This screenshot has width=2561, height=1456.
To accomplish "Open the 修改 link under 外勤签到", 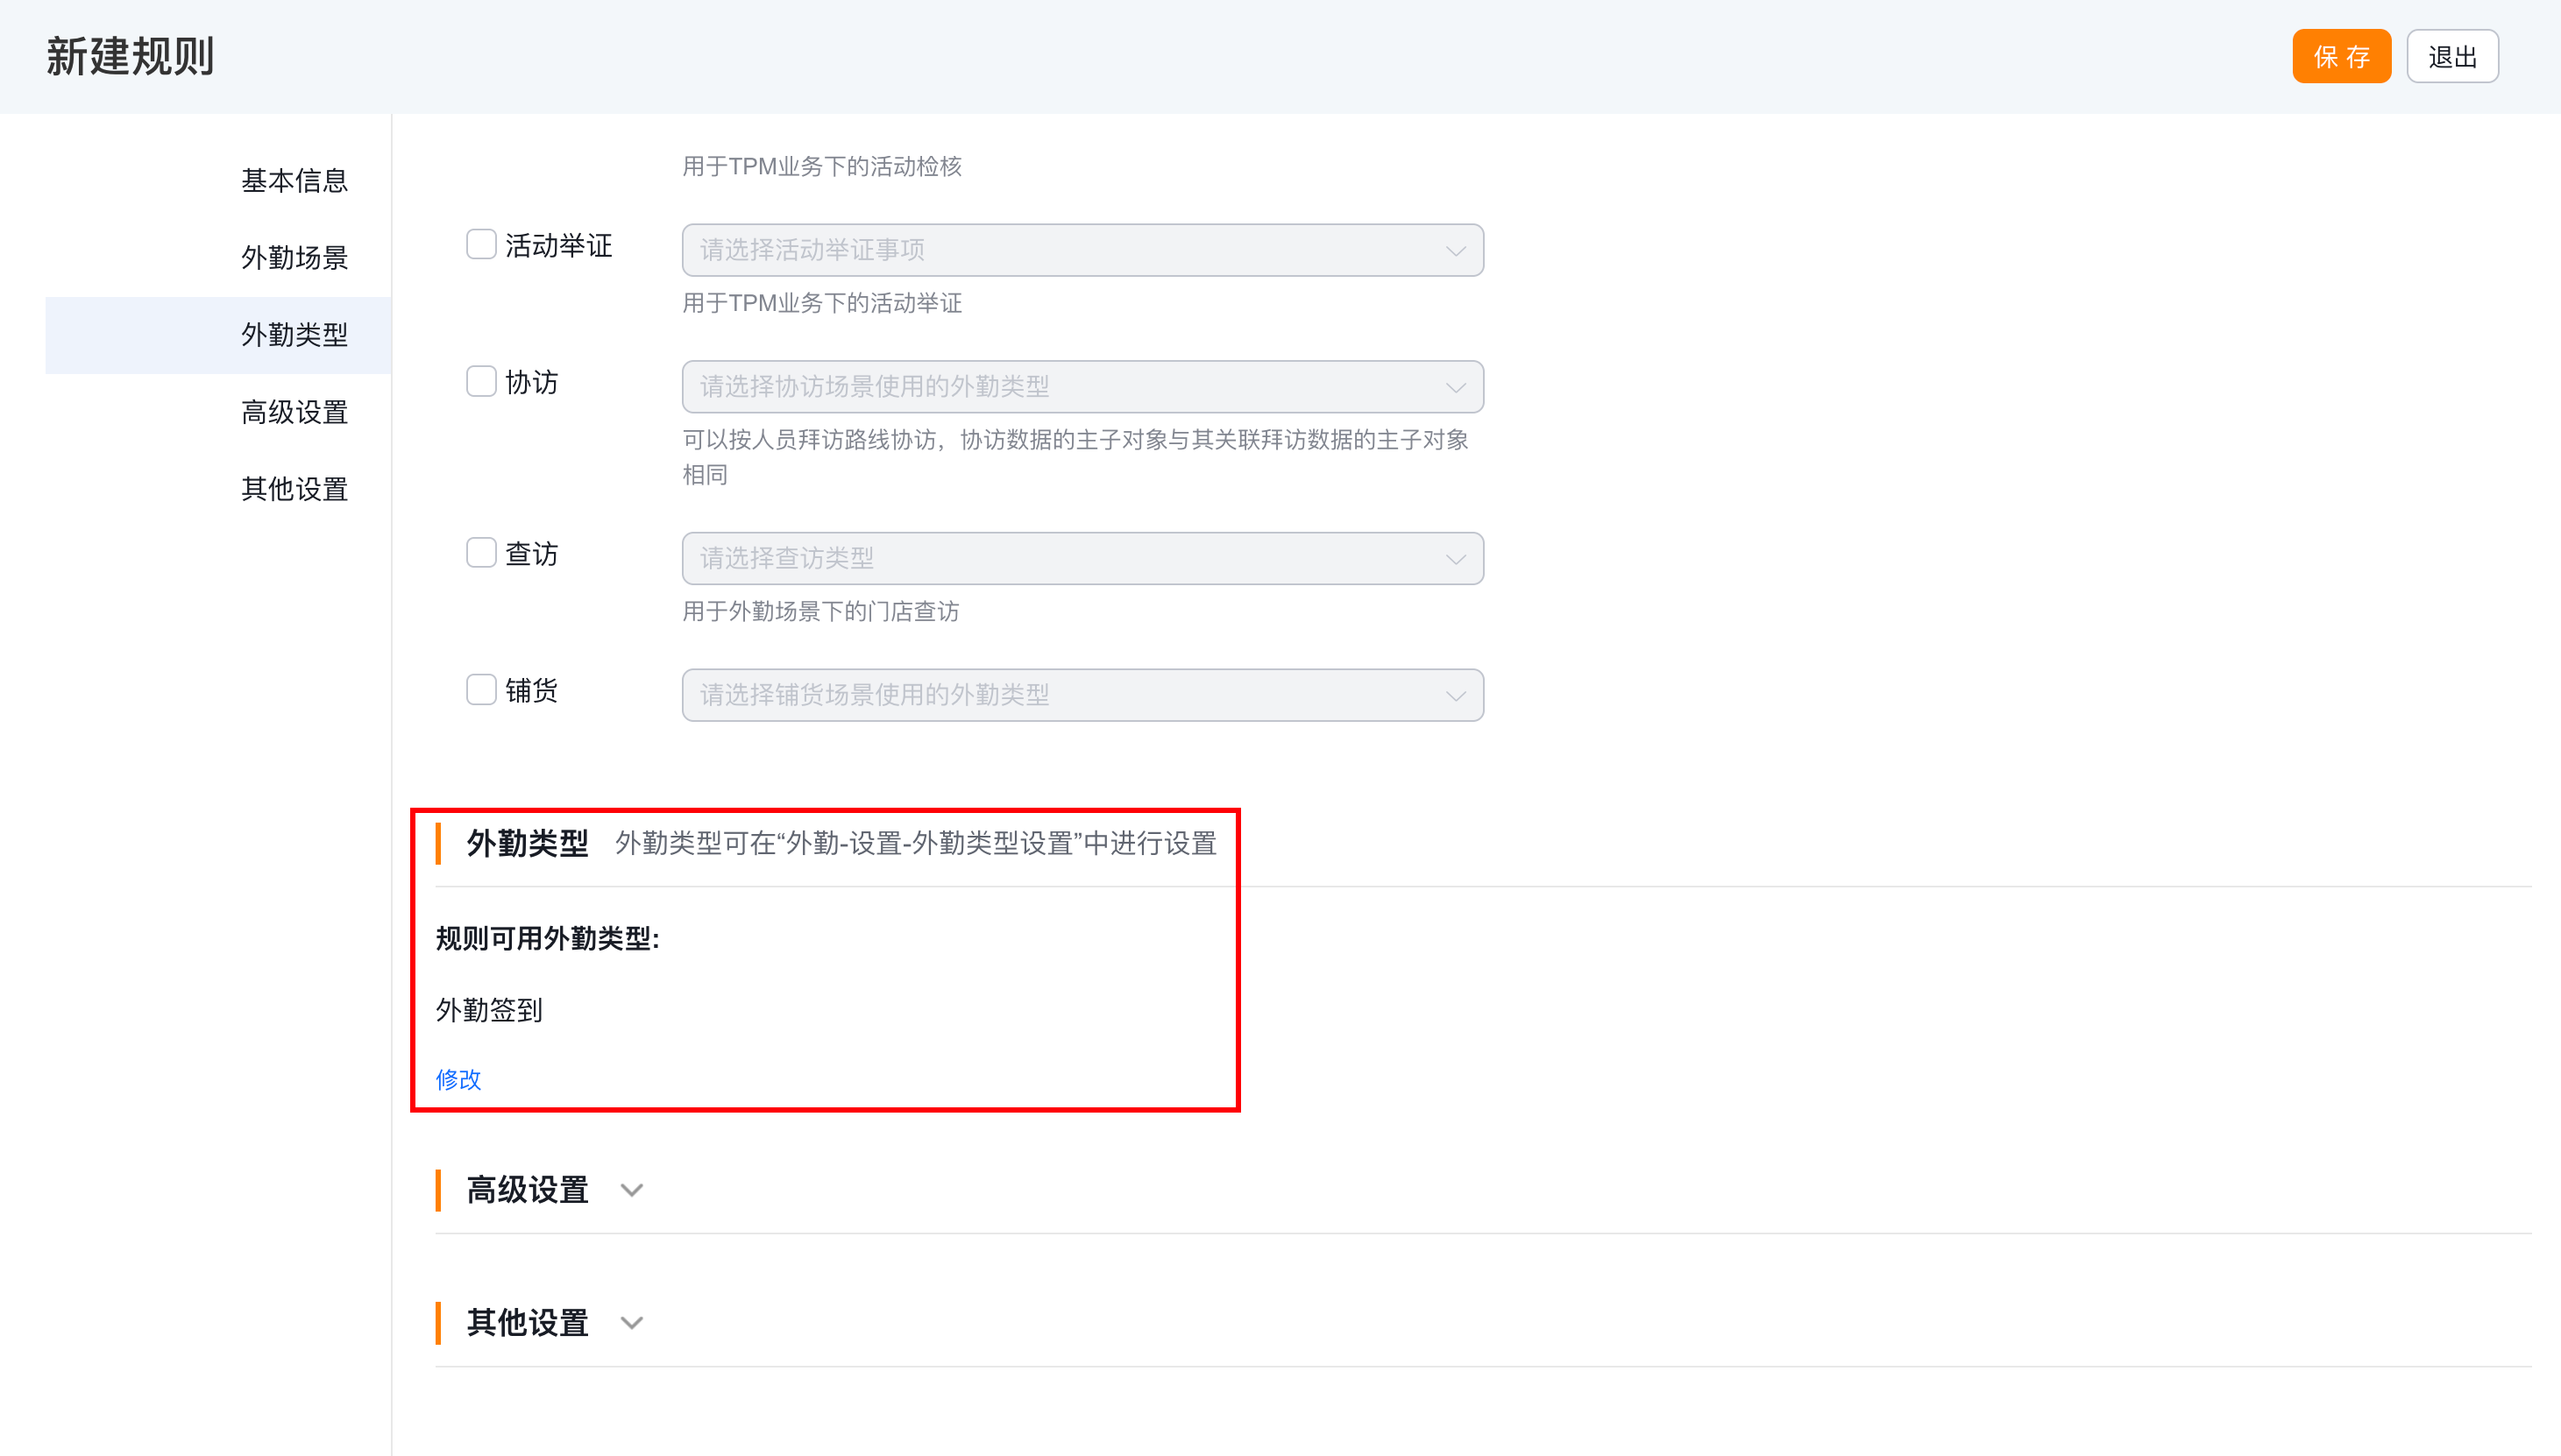I will click(x=458, y=1079).
